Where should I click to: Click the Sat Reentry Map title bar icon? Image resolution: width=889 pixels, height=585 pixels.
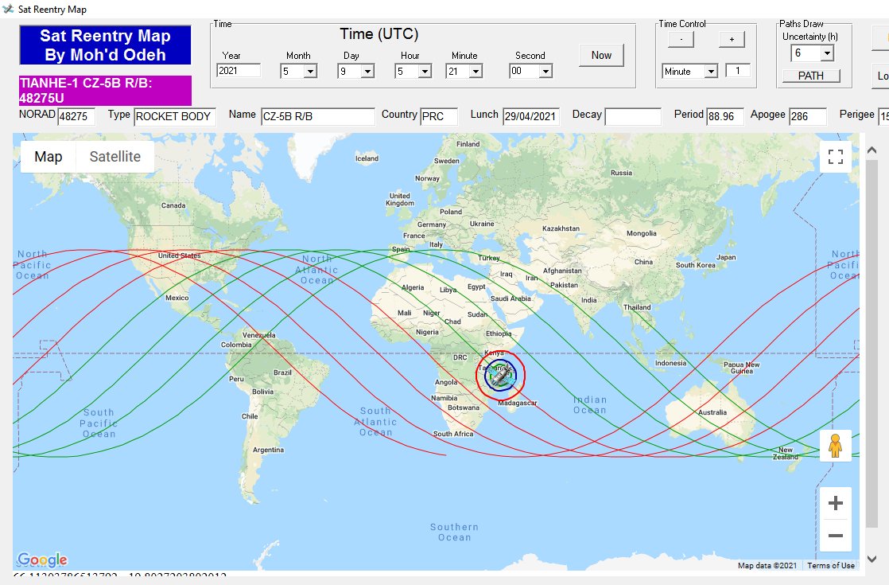(8, 9)
